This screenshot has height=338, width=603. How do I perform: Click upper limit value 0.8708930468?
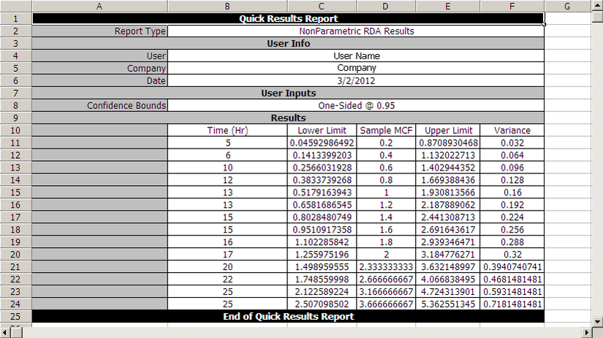448,143
